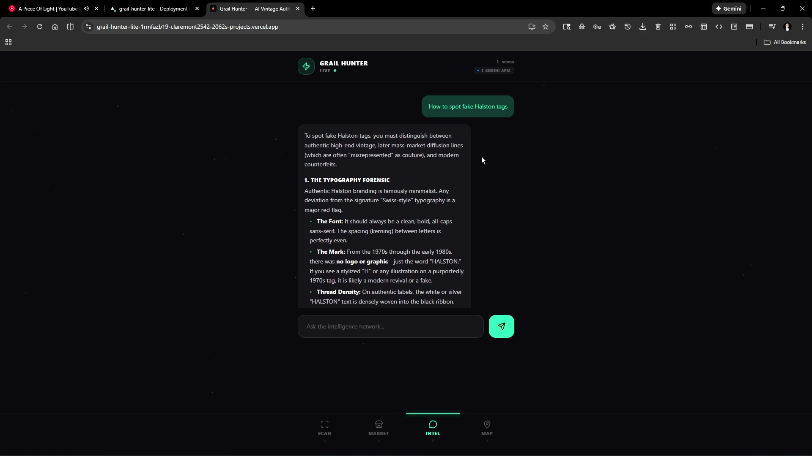
Task: Click the 5 Gemini APIs badge
Action: point(494,71)
